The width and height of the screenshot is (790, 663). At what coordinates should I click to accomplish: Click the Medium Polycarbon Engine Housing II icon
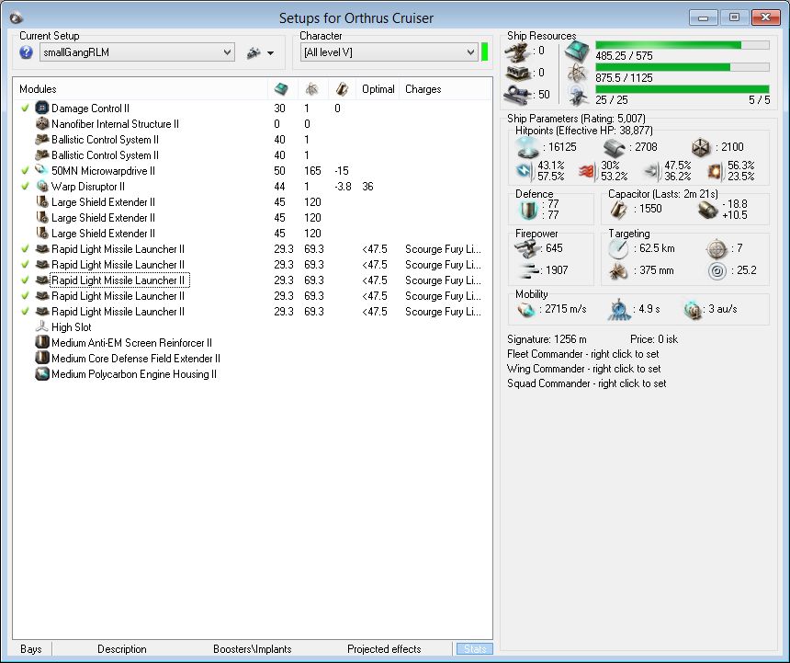point(42,373)
